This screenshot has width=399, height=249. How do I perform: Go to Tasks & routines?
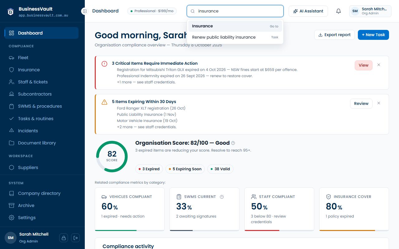point(41,119)
